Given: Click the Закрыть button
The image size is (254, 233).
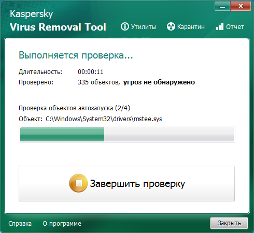Looking at the screenshot, I should tap(229, 223).
